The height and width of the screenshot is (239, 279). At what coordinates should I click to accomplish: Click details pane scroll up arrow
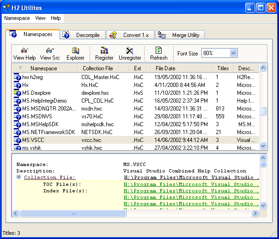[263, 158]
